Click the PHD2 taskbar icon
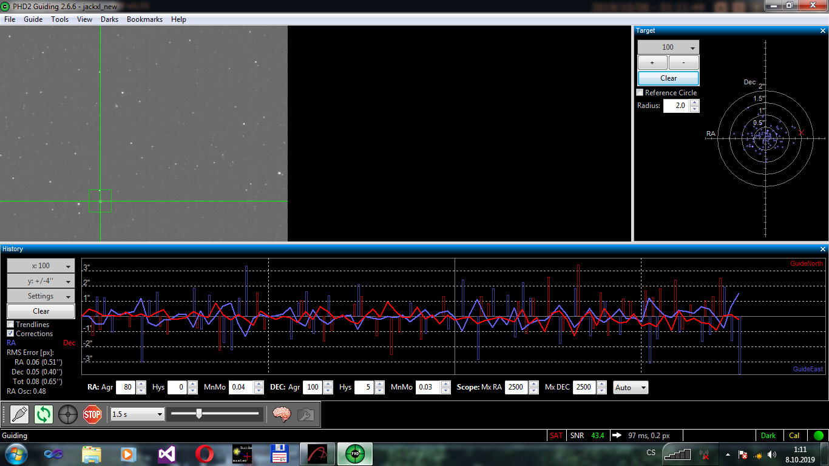The image size is (829, 466). point(355,454)
